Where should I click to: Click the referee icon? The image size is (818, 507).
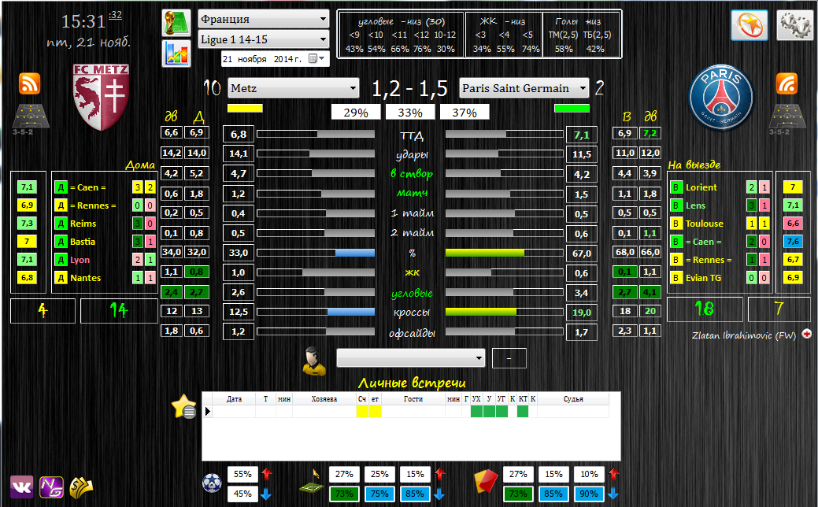[313, 361]
